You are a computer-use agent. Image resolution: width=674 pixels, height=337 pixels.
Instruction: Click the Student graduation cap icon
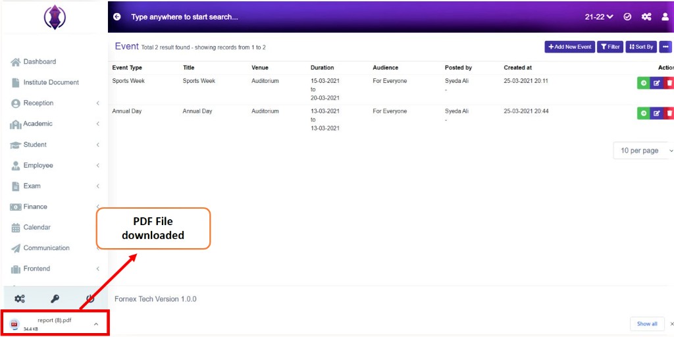16,145
